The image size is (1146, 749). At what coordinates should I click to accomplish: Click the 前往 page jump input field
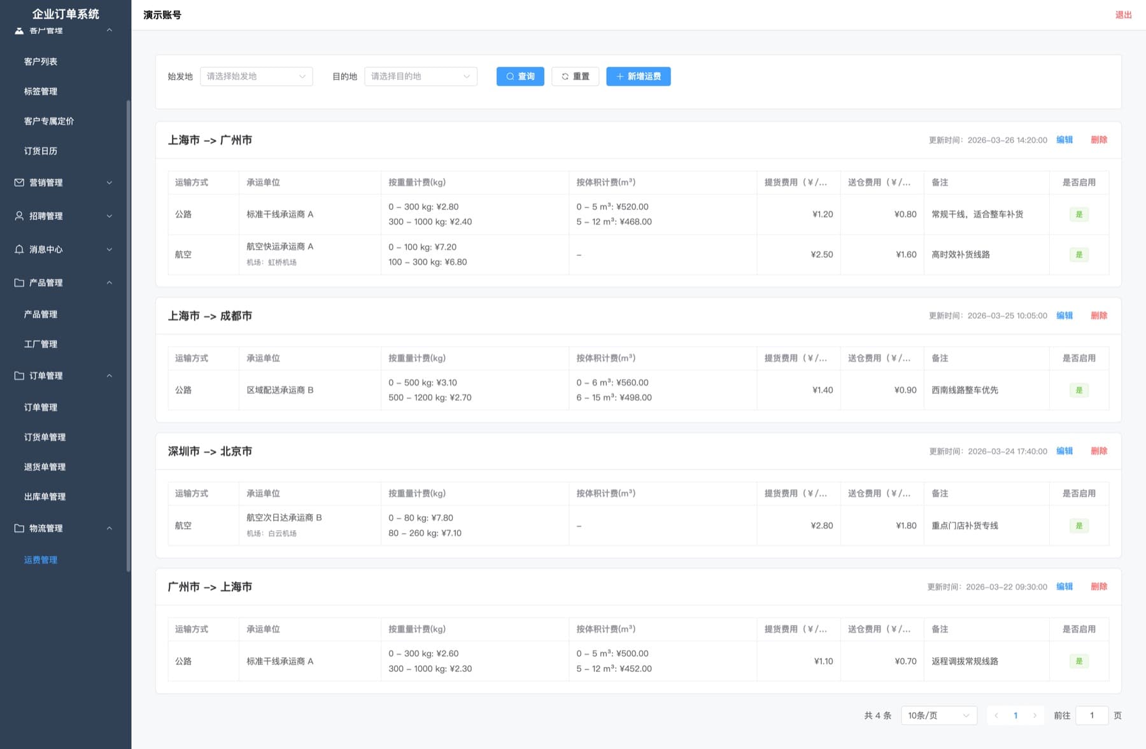1092,715
